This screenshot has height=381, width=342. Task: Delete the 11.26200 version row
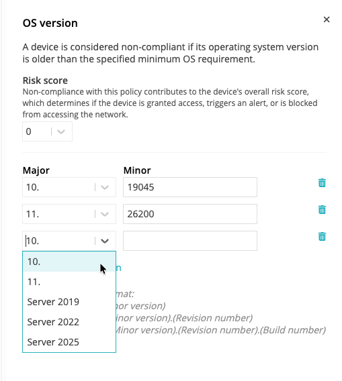coord(322,210)
